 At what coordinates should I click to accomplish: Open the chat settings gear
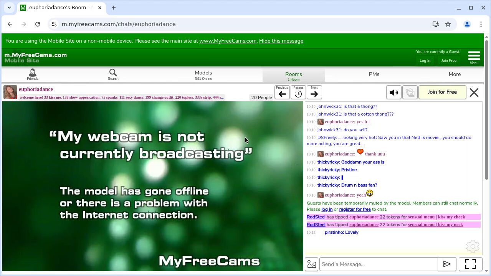[473, 246]
